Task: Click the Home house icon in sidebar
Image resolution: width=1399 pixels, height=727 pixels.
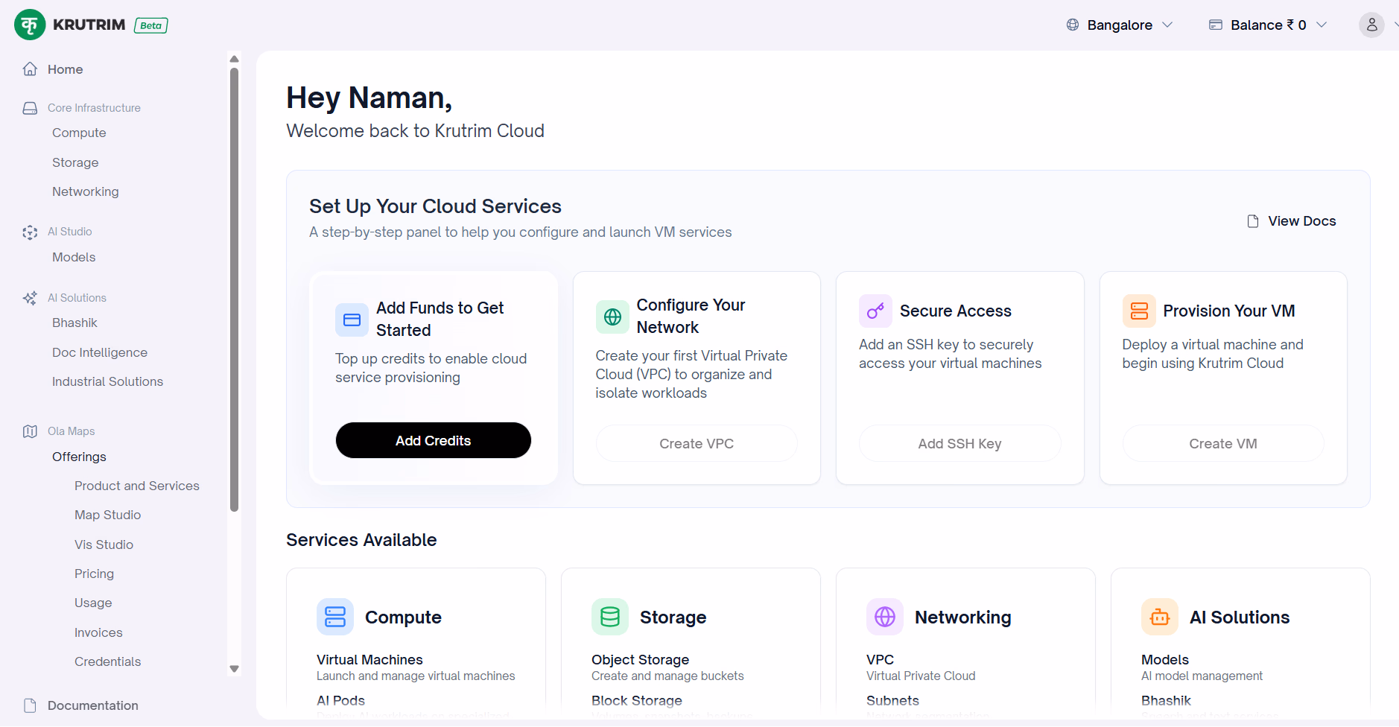Action: pos(30,69)
